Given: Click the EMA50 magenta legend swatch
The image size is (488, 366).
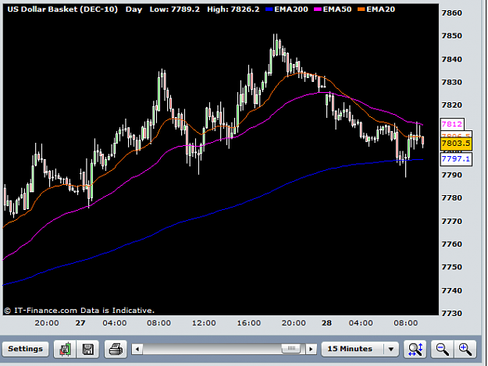Looking at the screenshot, I should pos(318,9).
